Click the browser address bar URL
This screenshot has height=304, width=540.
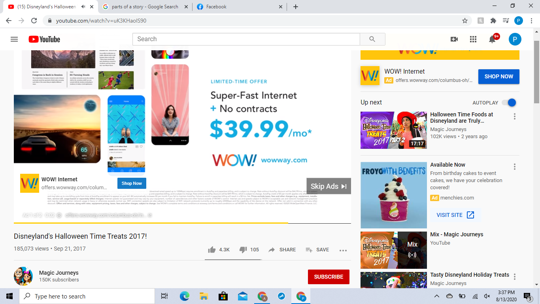101,21
